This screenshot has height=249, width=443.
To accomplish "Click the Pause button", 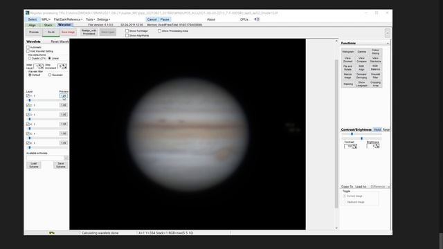I will (165, 19).
